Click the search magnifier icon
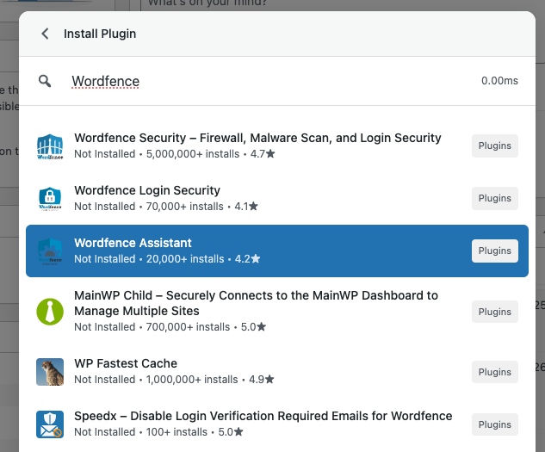Screen dimensions: 545x452 (x=45, y=81)
